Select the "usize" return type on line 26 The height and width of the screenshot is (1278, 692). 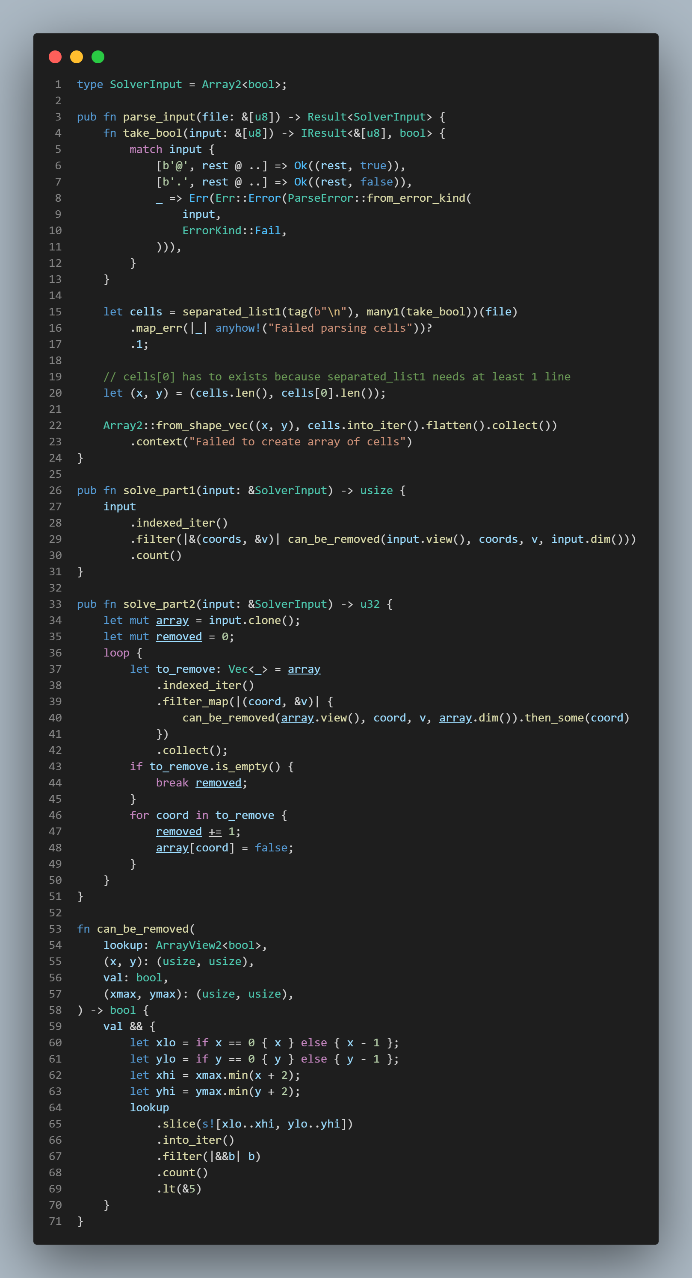[x=376, y=491]
